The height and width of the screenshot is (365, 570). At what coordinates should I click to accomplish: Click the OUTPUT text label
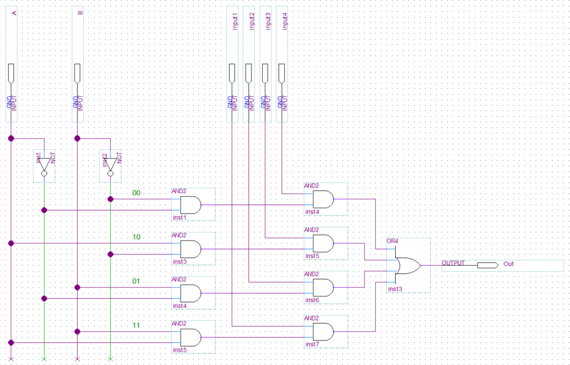453,263
